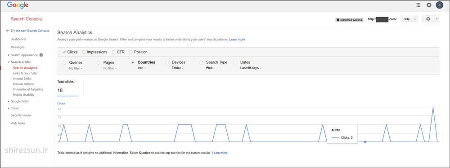The height and width of the screenshot is (168, 450).
Task: Go to Search Analytics in sidebar
Action: [25, 68]
